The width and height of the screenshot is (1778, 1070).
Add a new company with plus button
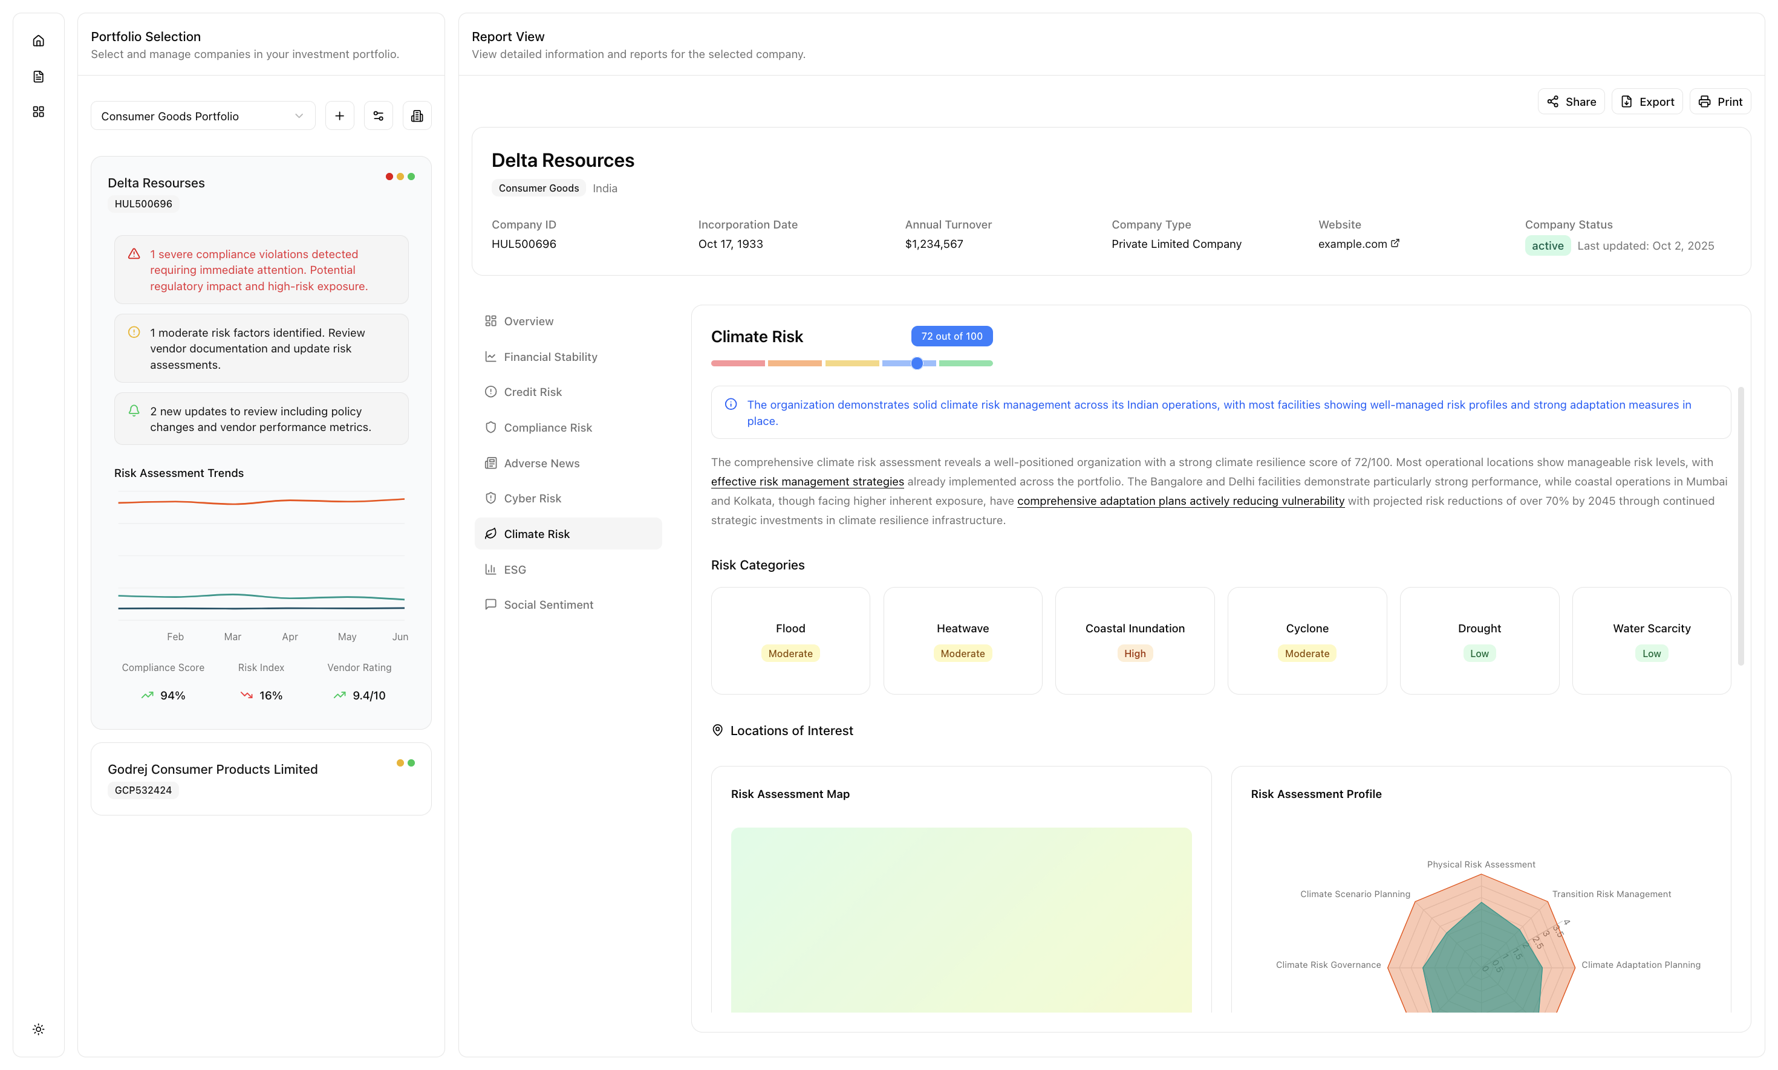[340, 116]
